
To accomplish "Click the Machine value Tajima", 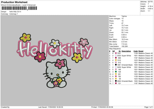I will pyautogui.click(x=124, y=16).
